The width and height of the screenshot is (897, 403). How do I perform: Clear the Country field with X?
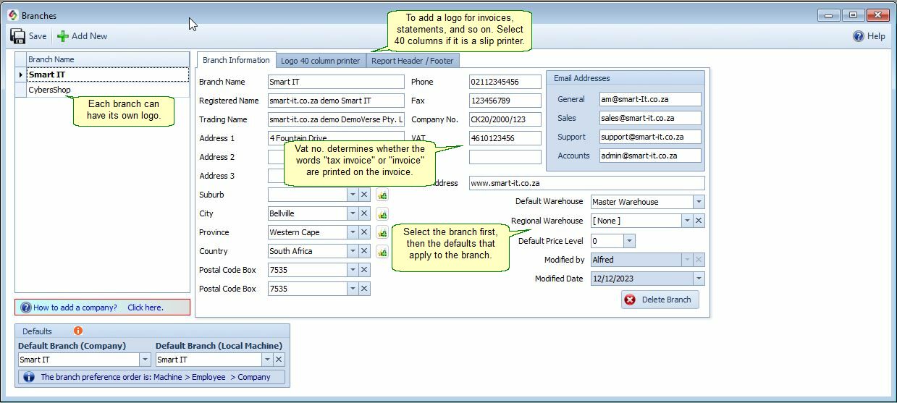coord(364,251)
